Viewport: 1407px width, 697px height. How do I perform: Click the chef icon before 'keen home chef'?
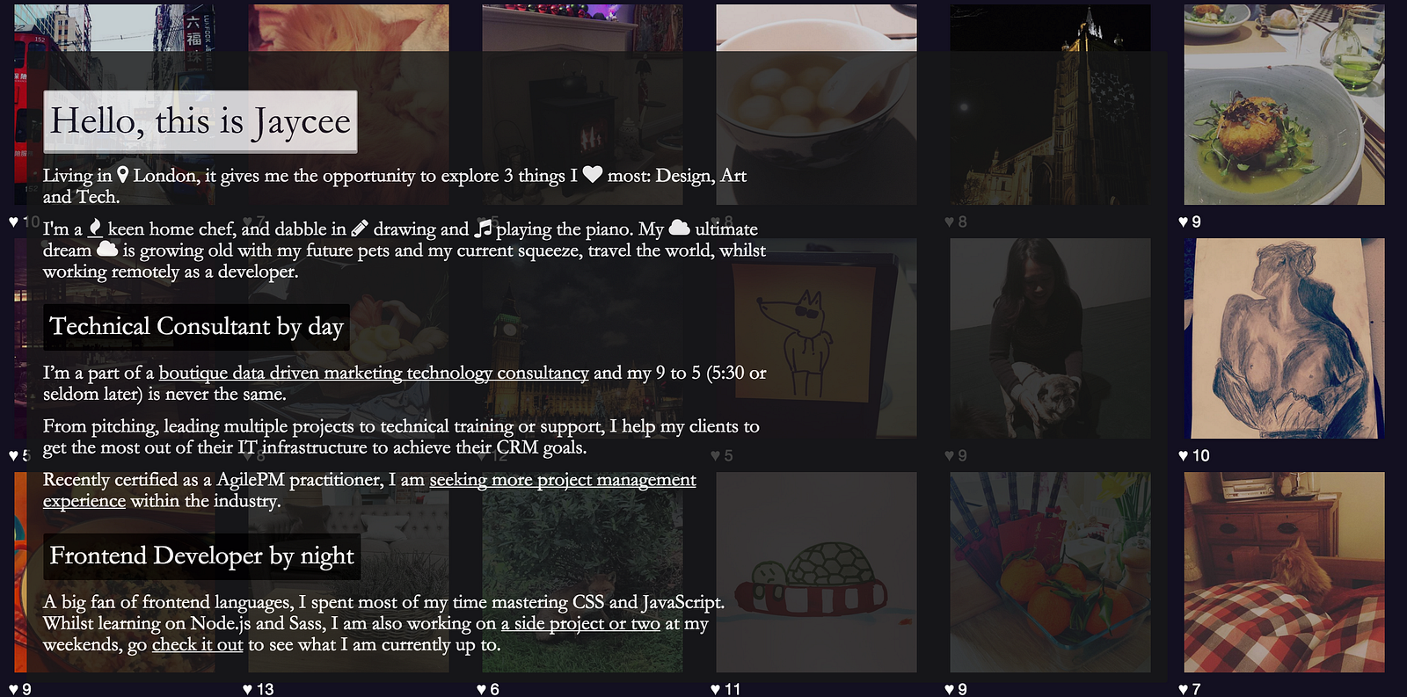click(95, 229)
